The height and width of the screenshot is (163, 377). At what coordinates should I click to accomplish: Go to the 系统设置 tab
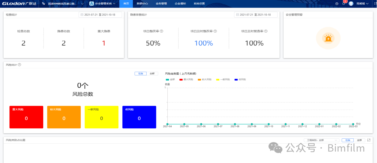[x=199, y=4]
